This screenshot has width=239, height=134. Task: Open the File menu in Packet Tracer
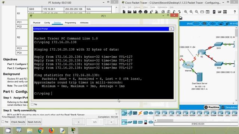click(124, 7)
